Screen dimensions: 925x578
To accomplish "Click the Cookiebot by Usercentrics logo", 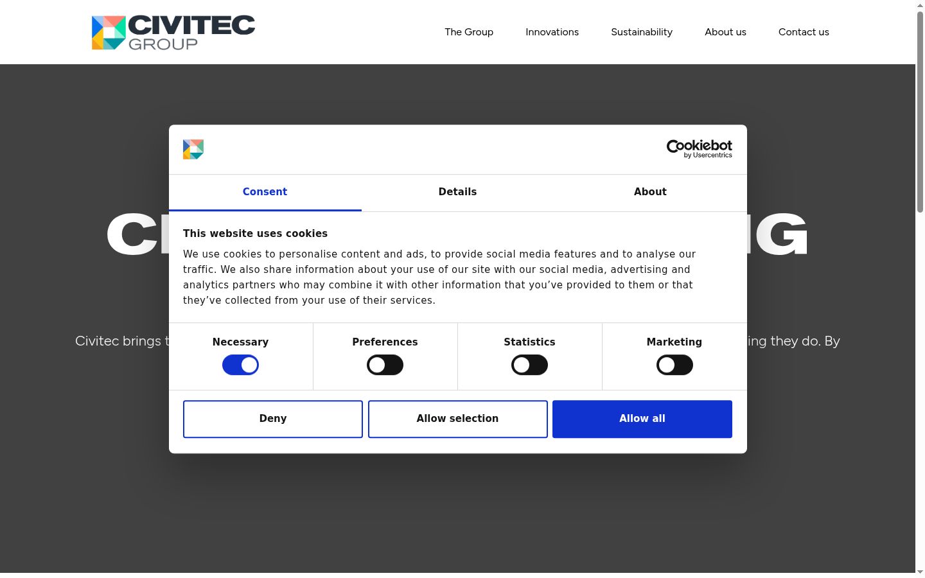I will 700,149.
